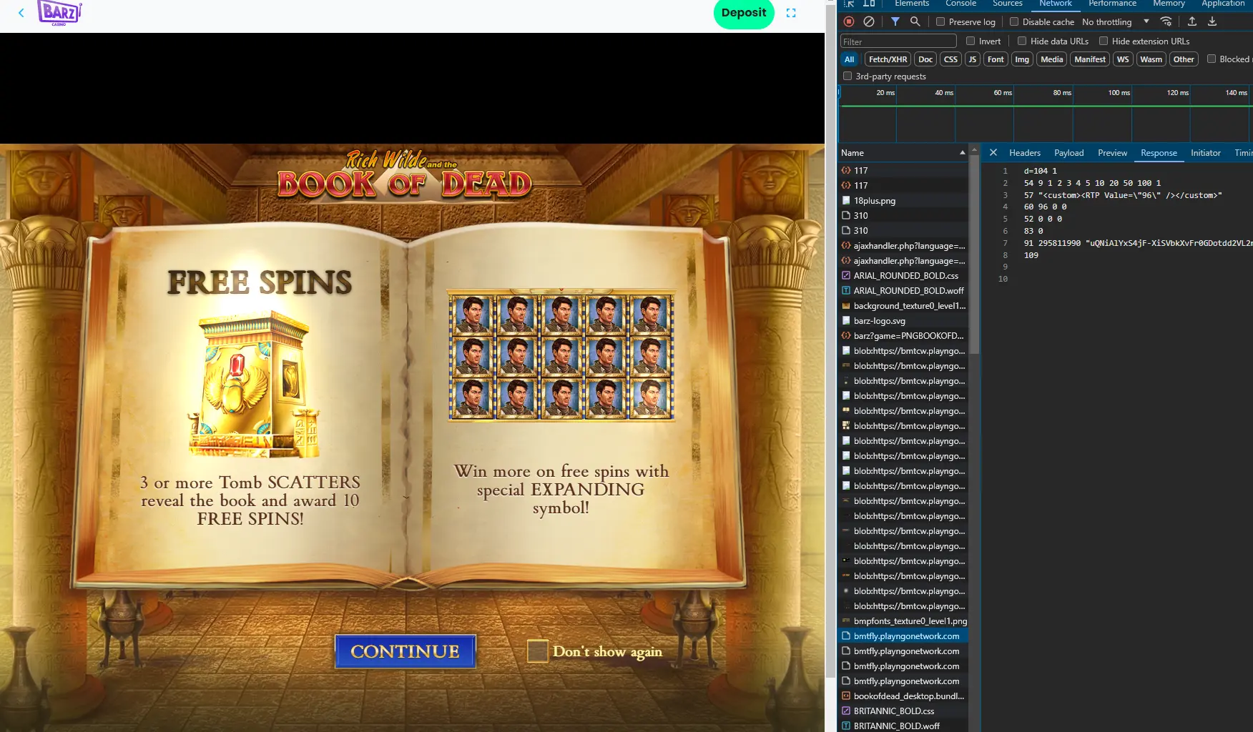The height and width of the screenshot is (732, 1253).
Task: Toggle the device toolbar icon
Action: click(x=869, y=4)
